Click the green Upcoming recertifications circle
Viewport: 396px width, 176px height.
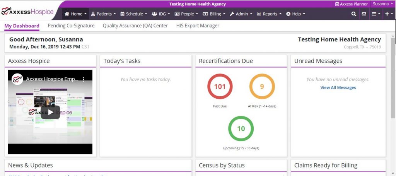(x=241, y=128)
